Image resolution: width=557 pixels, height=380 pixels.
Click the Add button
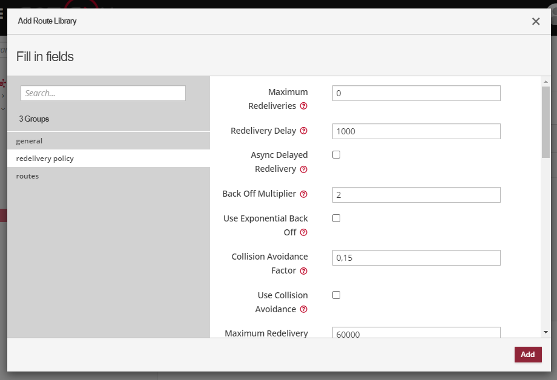tap(527, 354)
